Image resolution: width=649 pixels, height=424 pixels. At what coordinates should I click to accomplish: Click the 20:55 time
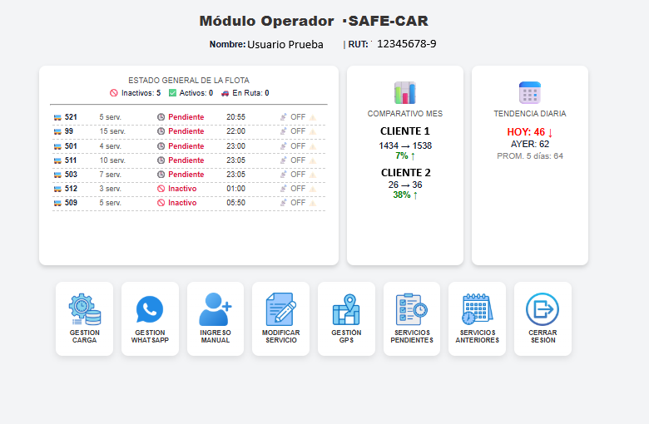236,117
